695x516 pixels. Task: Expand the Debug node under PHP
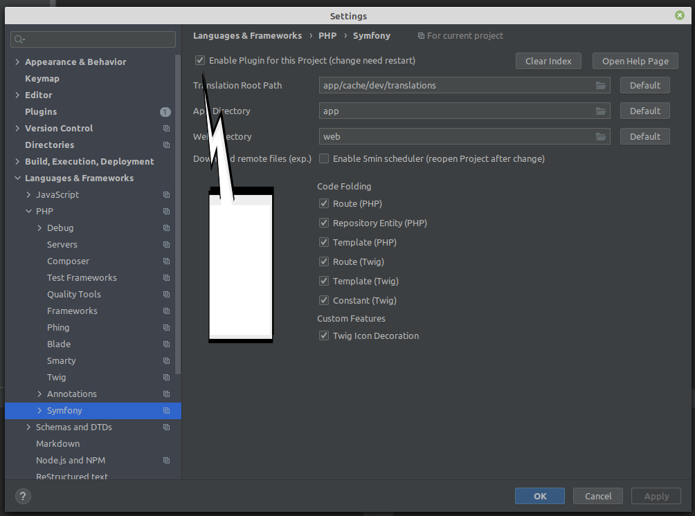click(39, 228)
